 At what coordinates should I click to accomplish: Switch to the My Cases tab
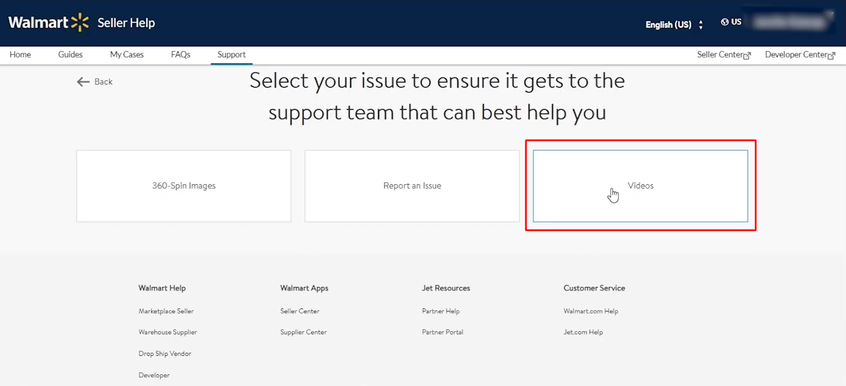click(x=127, y=54)
